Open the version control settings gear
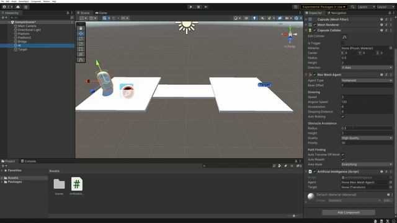Screen dimensions: 397x223 (x=26, y=7)
